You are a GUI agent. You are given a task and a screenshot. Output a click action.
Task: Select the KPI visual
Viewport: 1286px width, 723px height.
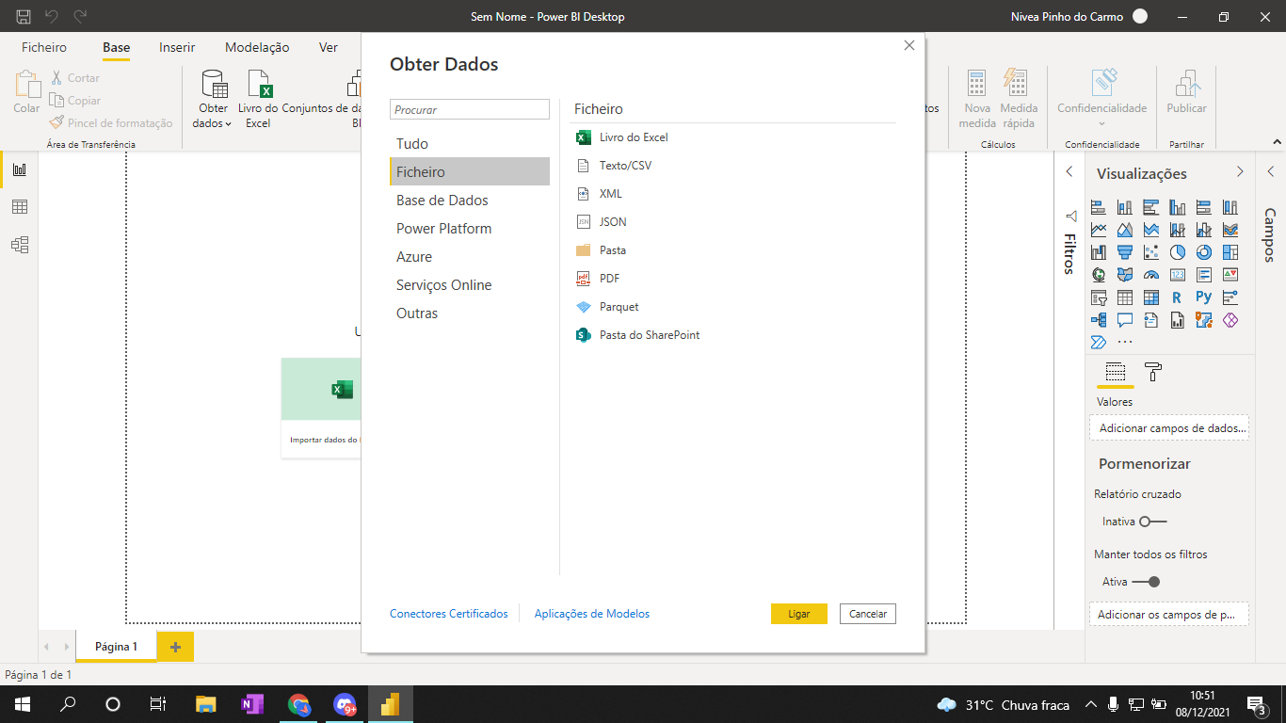click(1230, 275)
